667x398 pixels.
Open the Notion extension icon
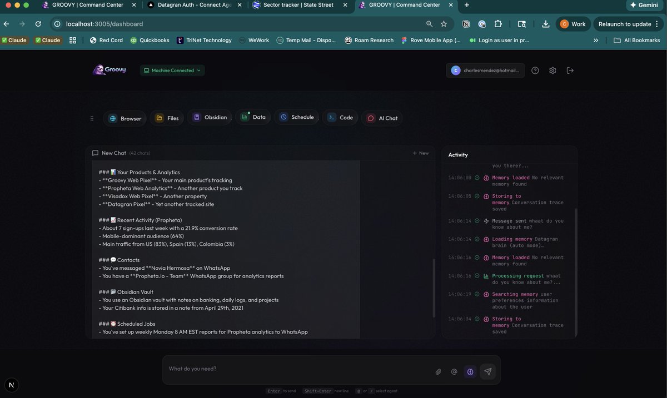pos(466,24)
